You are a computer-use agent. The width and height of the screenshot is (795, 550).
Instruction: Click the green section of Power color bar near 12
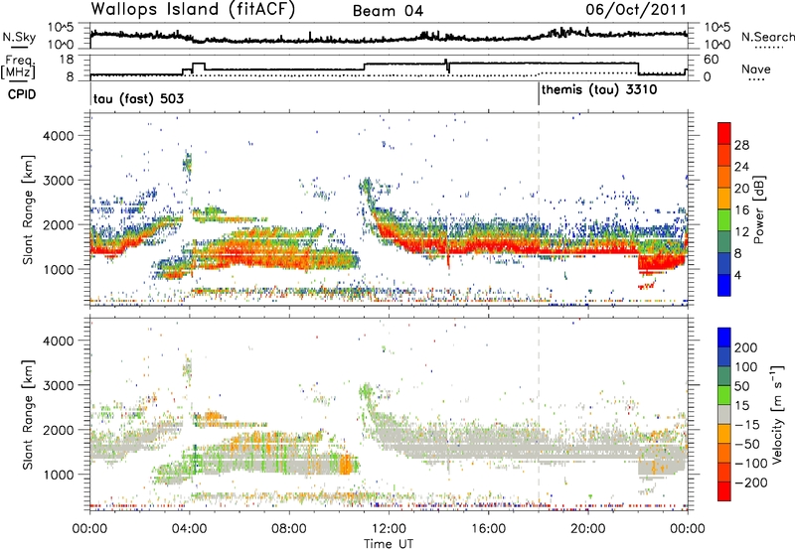pyautogui.click(x=724, y=220)
